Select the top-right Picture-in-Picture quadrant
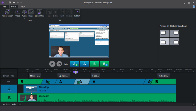The width and height of the screenshot is (196, 111). [x=174, y=33]
